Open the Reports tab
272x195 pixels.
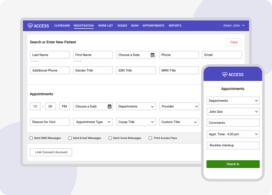[175, 26]
